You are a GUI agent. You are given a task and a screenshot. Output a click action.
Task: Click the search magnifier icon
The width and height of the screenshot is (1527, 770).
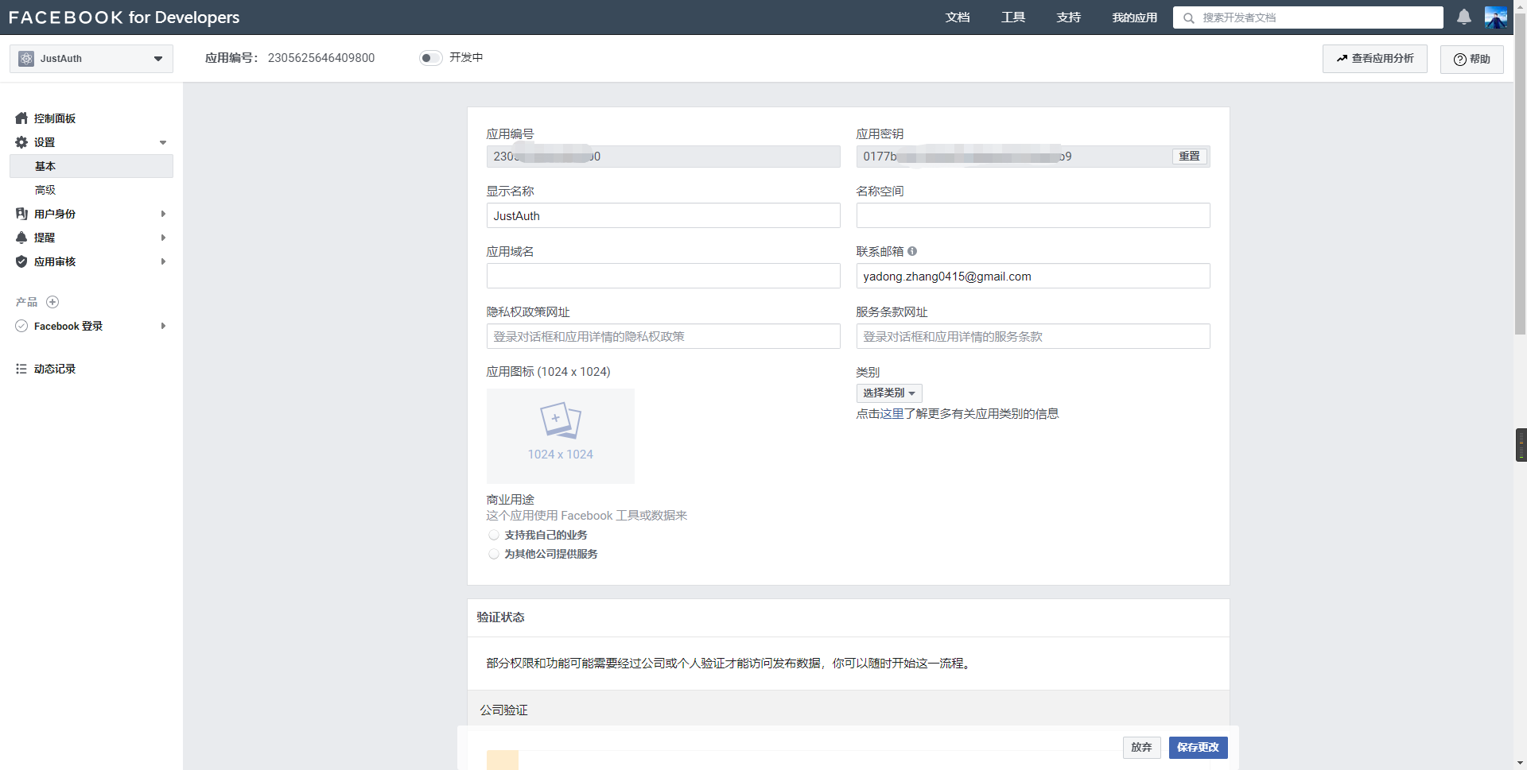point(1188,17)
